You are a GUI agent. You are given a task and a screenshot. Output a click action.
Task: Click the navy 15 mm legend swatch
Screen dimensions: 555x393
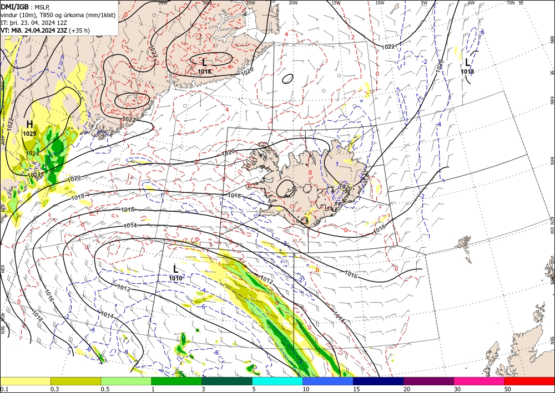[x=379, y=381]
